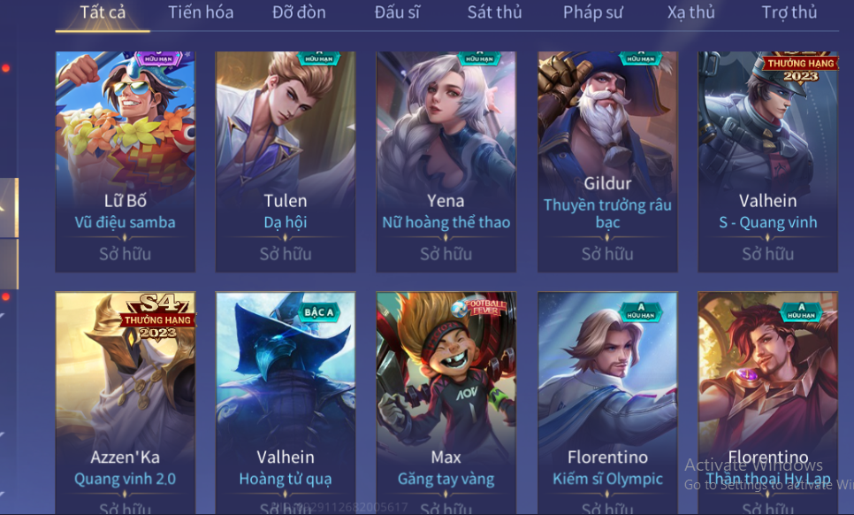The width and height of the screenshot is (854, 515).
Task: Open Valhein S - Quang vinh skin
Action: (768, 162)
